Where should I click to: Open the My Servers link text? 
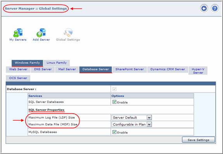(x=18, y=39)
